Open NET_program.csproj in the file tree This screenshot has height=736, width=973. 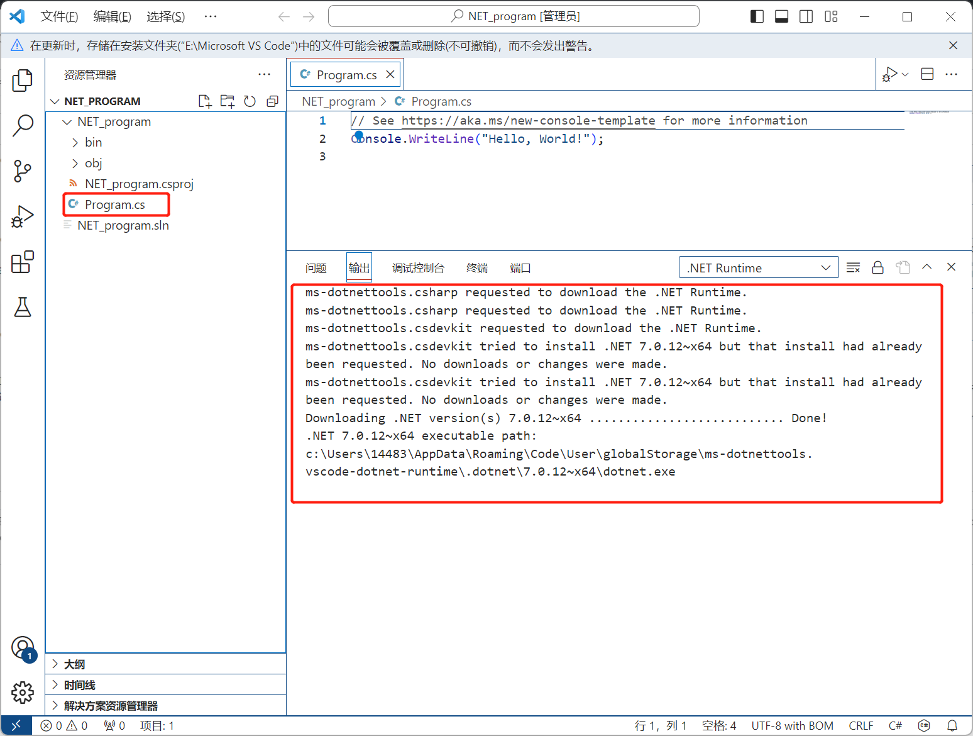pos(139,184)
